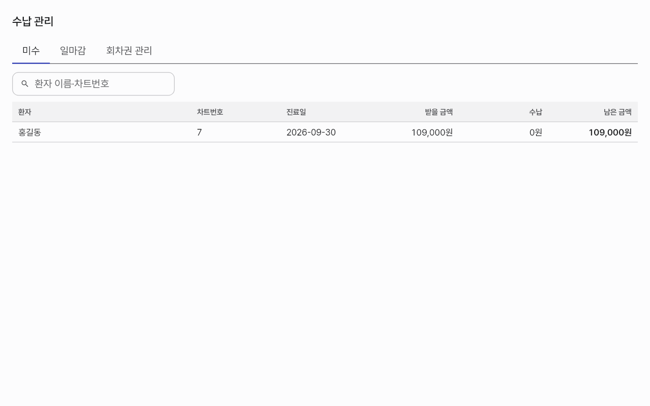This screenshot has height=406, width=650.
Task: Click the search magnifier icon
Action: click(x=25, y=84)
